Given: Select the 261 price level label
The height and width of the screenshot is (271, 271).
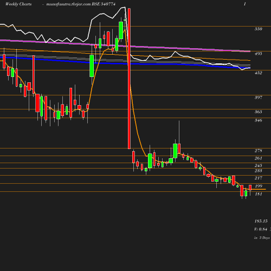Looking at the screenshot, I should pyautogui.click(x=258, y=158).
